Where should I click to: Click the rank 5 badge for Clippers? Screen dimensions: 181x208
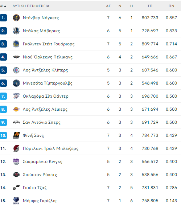[x=3, y=70]
